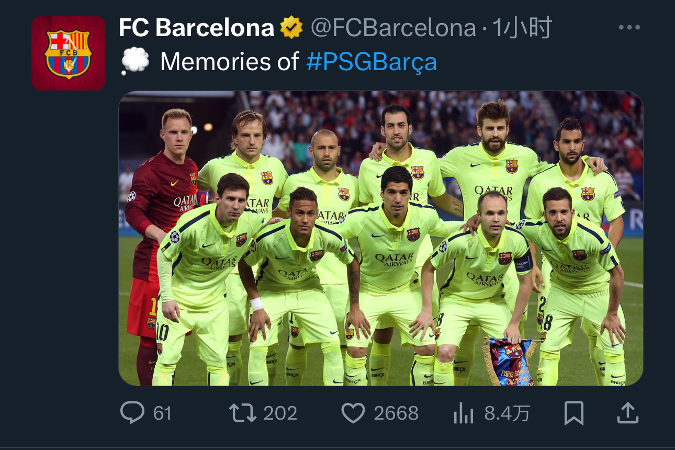675x450 pixels.
Task: Open the 1小时 timestamp link
Action: tap(521, 28)
